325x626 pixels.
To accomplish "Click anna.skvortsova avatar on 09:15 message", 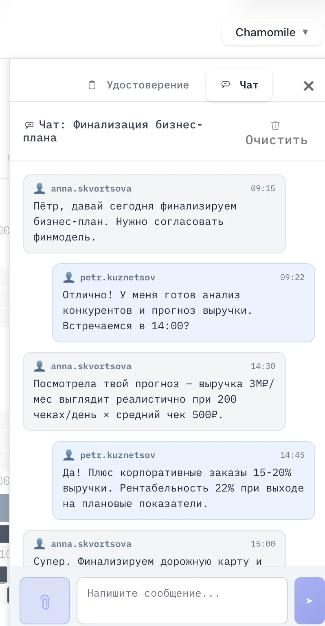I will point(40,189).
